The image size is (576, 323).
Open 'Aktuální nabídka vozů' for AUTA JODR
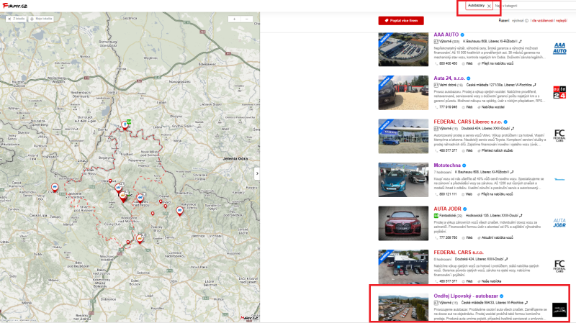tap(497, 238)
